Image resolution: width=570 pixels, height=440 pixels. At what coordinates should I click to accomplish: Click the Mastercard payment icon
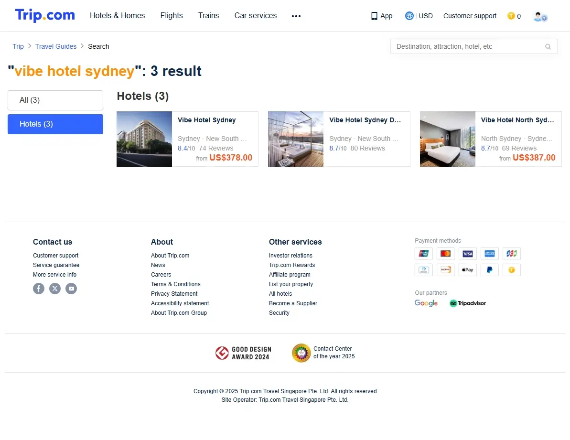coord(446,254)
